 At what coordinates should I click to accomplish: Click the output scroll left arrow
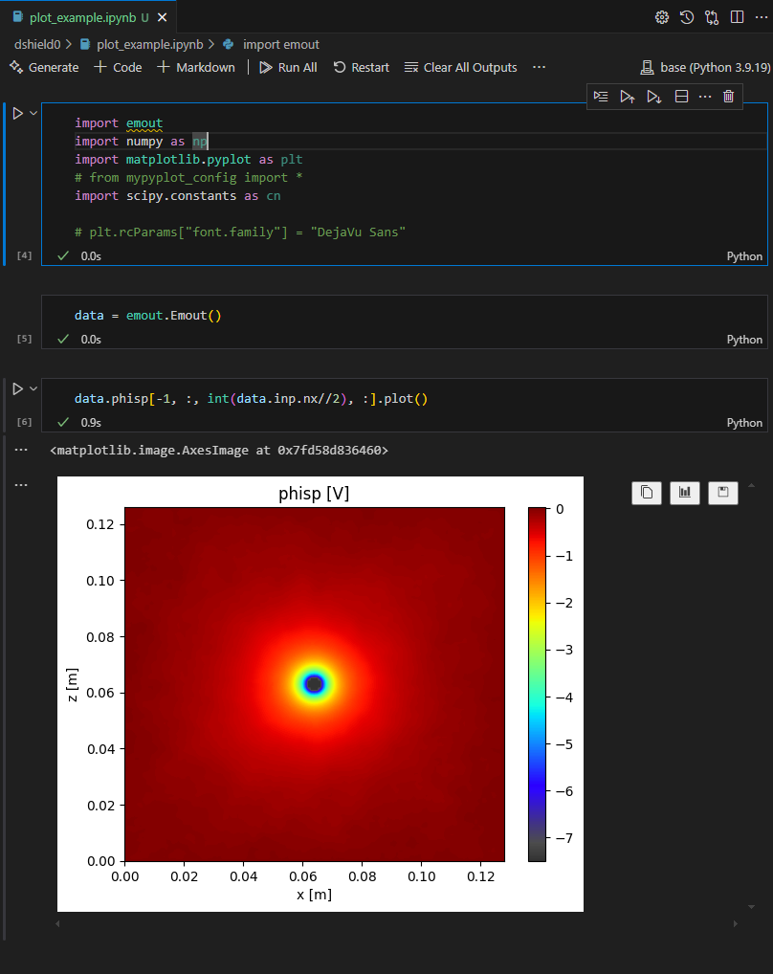click(57, 923)
